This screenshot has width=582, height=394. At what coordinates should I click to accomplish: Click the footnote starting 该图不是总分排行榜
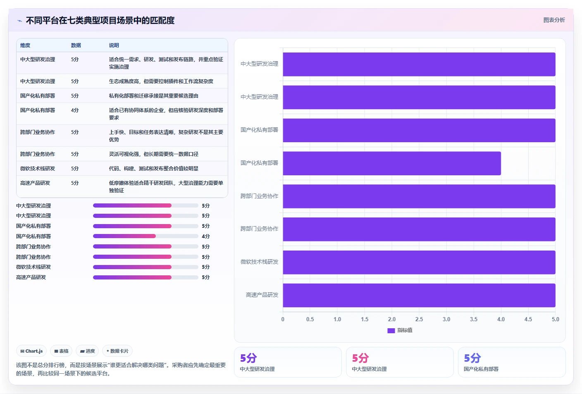pyautogui.click(x=121, y=369)
